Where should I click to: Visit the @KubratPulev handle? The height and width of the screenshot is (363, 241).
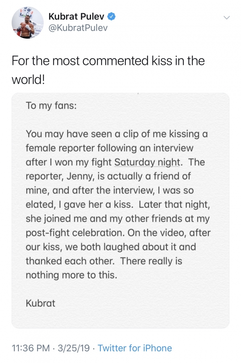pos(78,28)
